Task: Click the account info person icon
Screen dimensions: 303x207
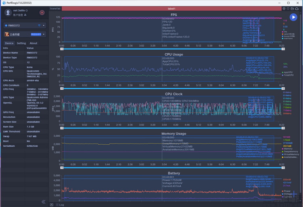Action: click(x=25, y=15)
